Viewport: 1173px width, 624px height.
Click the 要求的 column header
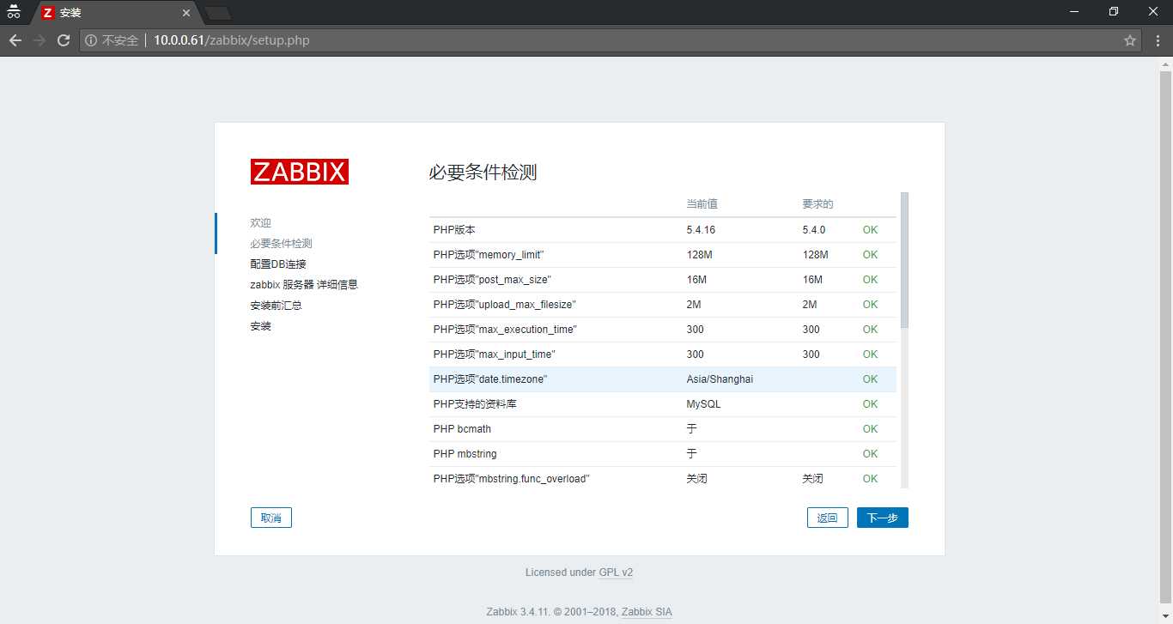(818, 204)
